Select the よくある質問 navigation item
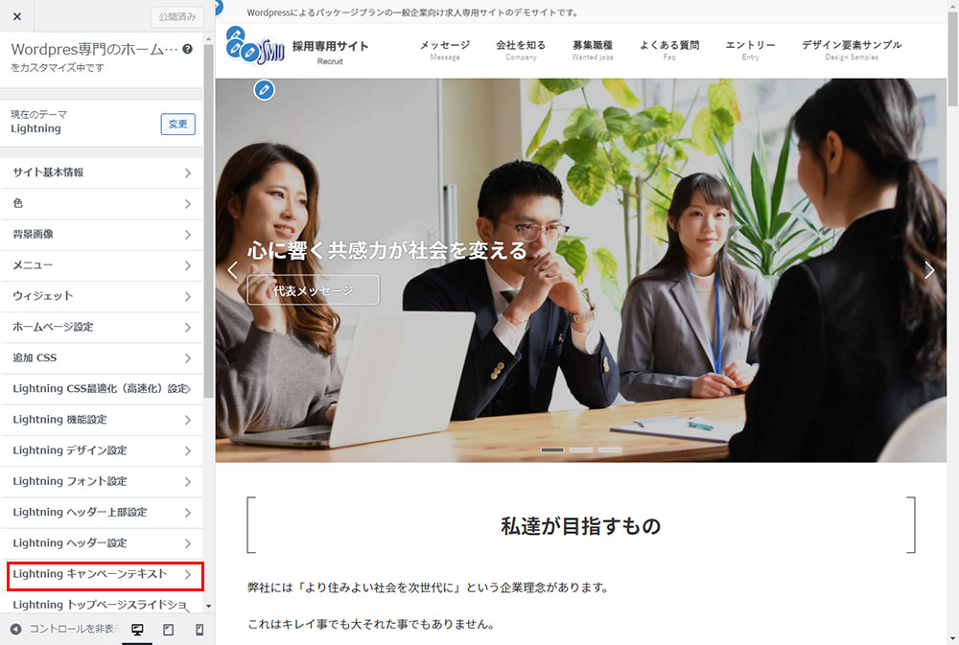 (668, 49)
